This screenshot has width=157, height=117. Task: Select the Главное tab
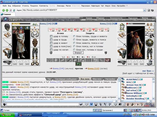click(8, 14)
